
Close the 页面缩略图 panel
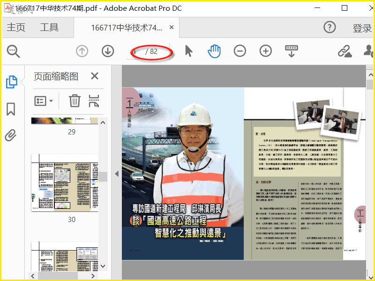95,76
